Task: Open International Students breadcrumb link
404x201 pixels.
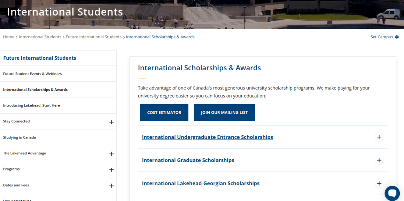Action: (40, 37)
